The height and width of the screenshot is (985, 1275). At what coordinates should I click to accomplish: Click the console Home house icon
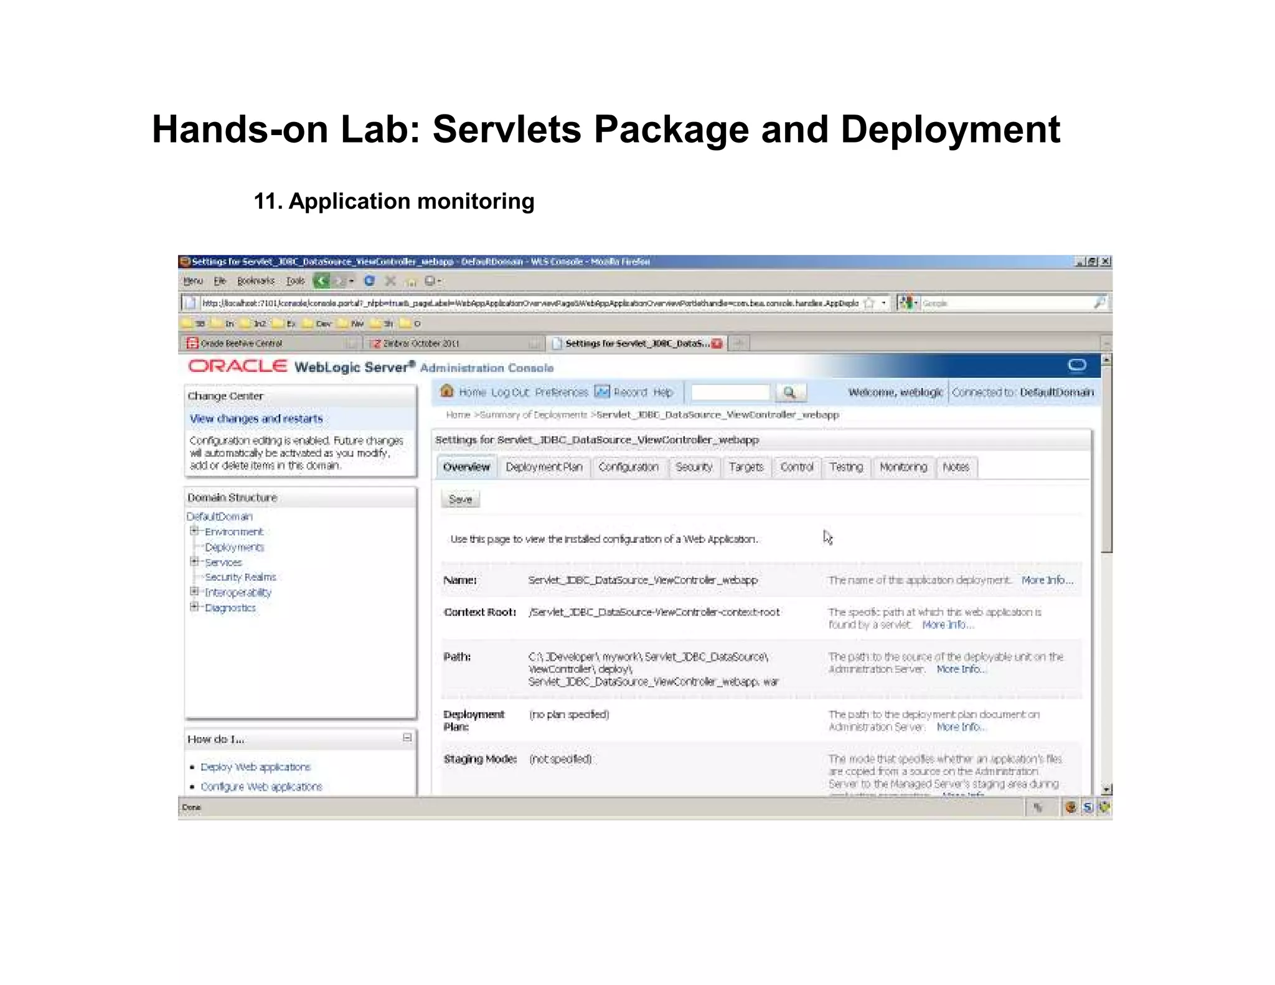446,391
